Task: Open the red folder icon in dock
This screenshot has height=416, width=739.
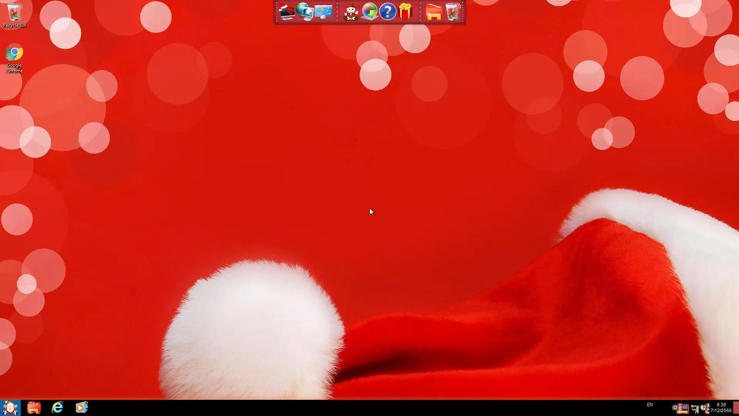Action: [x=434, y=12]
